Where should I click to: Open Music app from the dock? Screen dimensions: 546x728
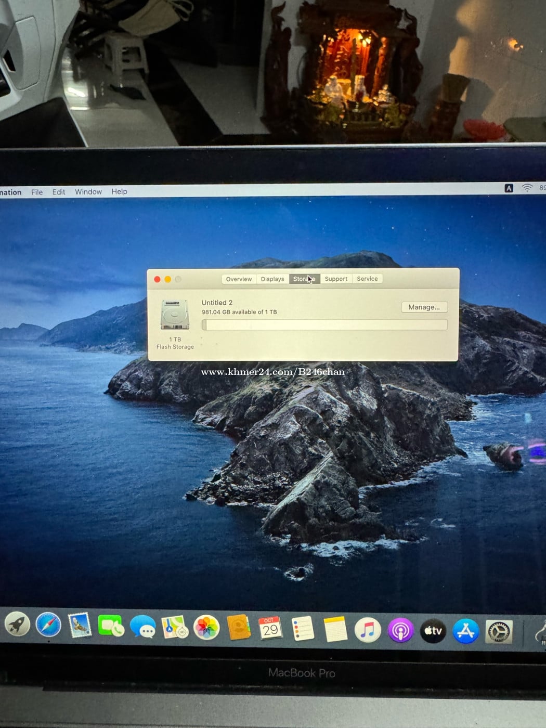pyautogui.click(x=368, y=631)
